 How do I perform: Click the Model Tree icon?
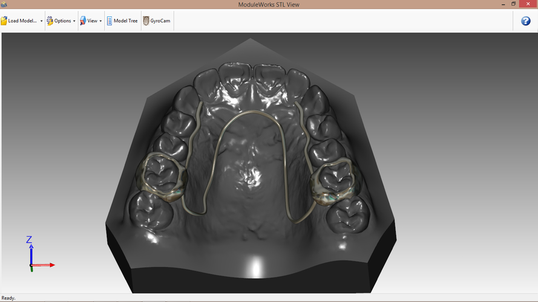(110, 21)
